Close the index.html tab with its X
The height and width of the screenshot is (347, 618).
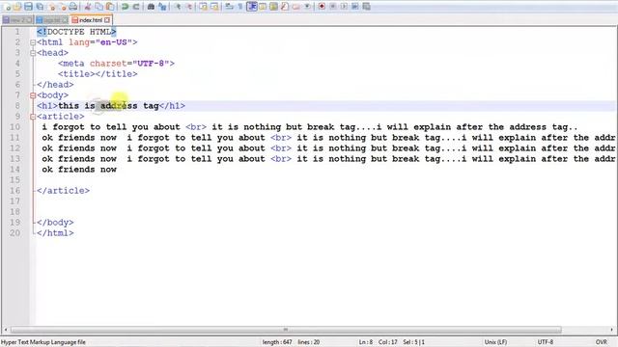tap(107, 19)
